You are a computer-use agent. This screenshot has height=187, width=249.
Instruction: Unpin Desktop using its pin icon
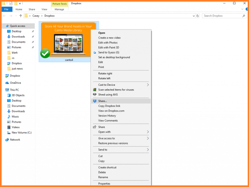33,31
